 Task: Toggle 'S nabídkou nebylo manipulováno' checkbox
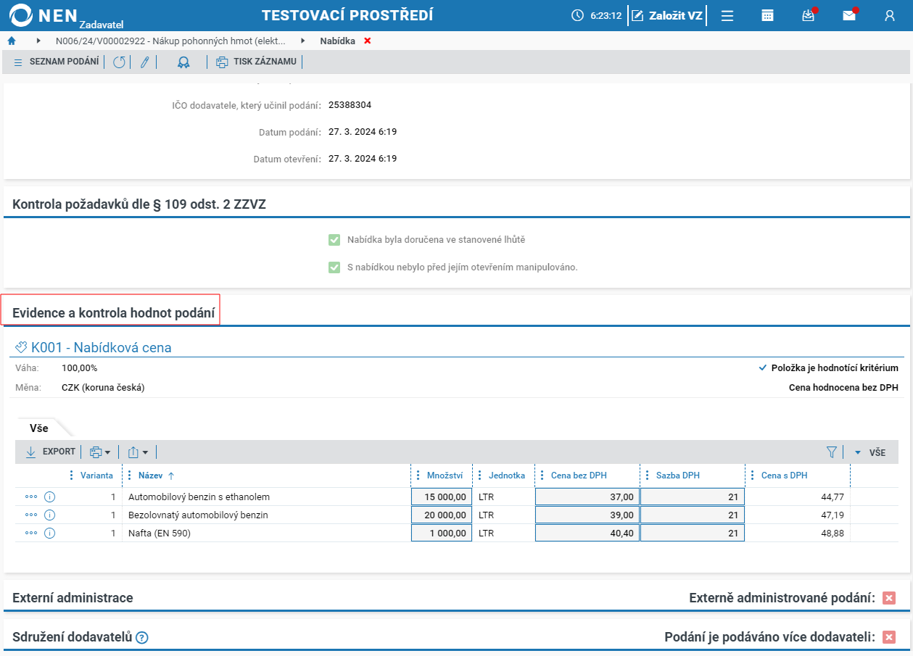[x=334, y=267]
